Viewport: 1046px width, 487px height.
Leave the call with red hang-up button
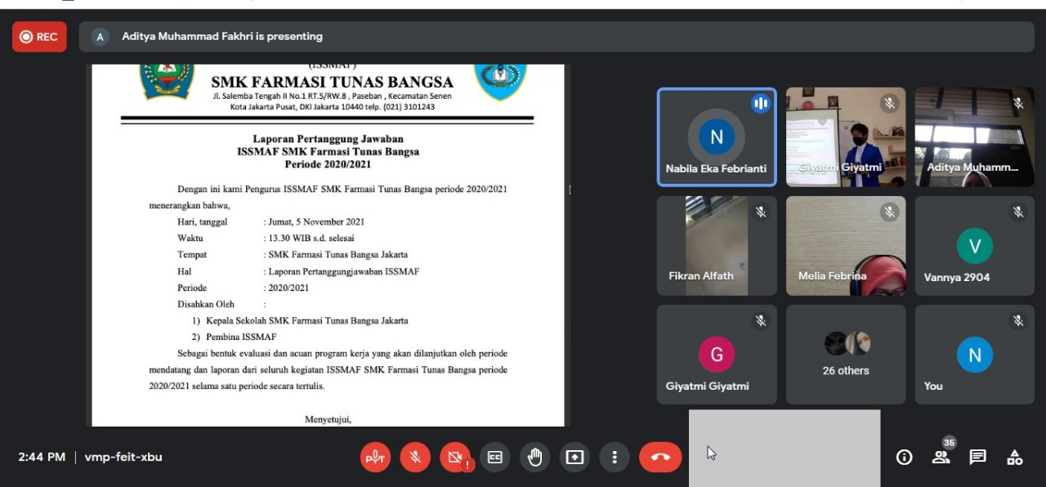(x=660, y=458)
